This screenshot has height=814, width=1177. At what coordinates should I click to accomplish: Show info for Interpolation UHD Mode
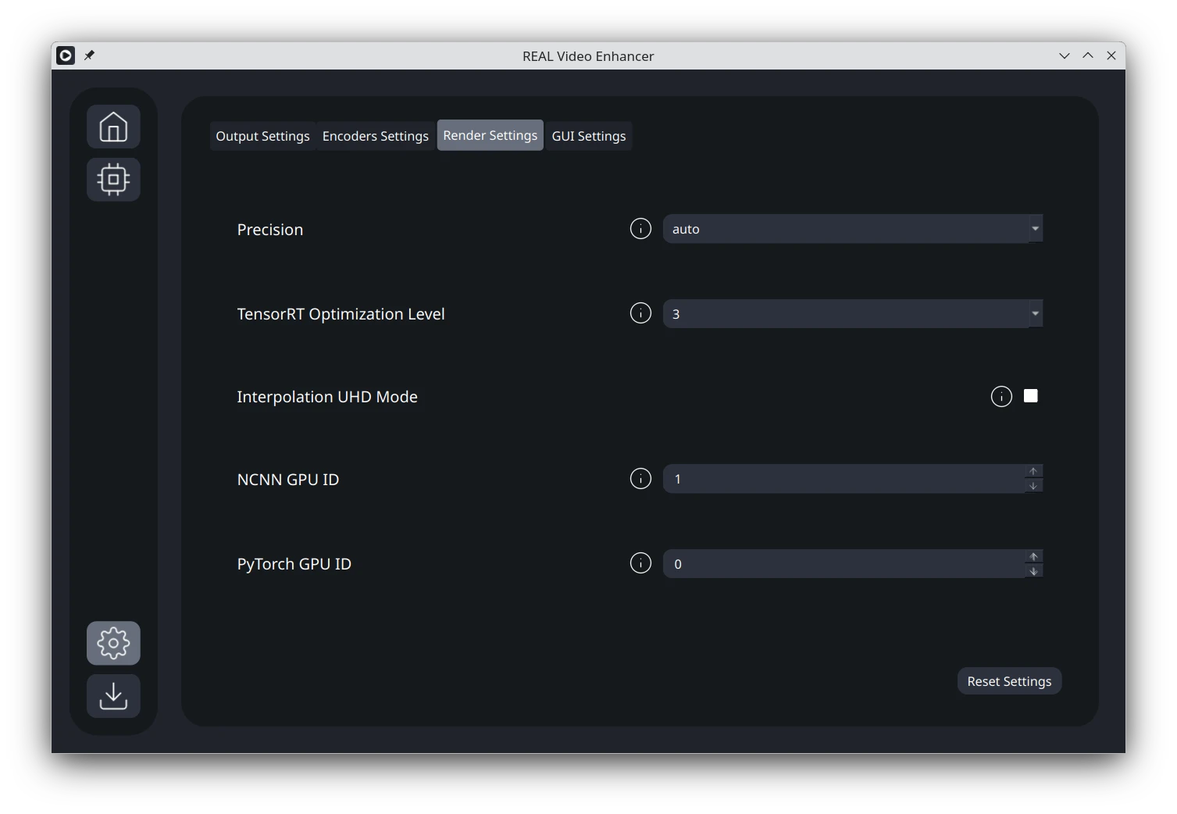tap(1001, 397)
